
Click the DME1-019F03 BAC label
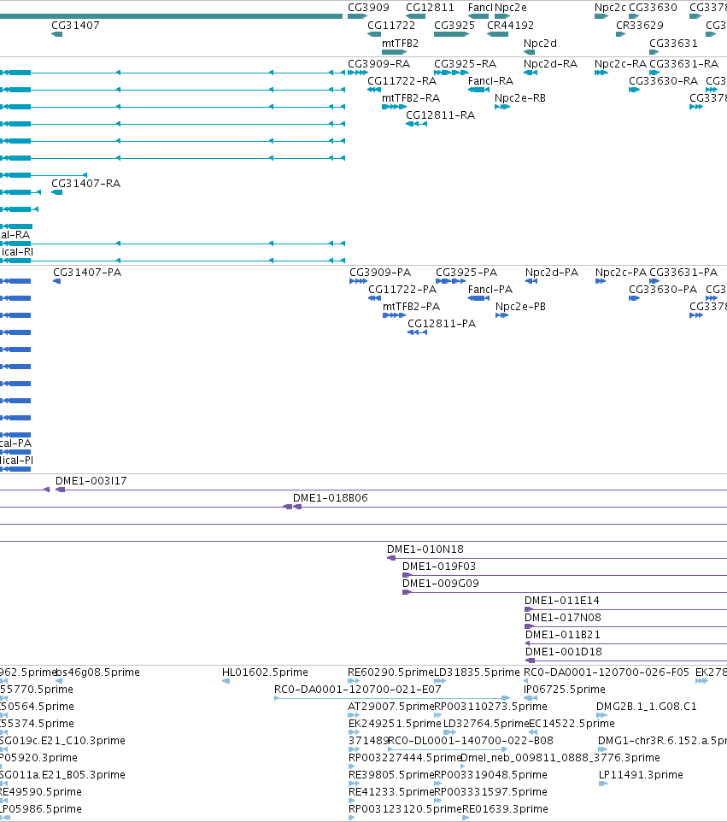(439, 567)
